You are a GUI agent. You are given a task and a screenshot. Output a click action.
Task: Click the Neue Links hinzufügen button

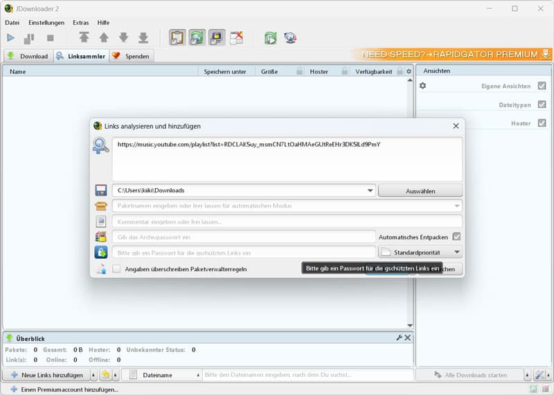pos(47,375)
